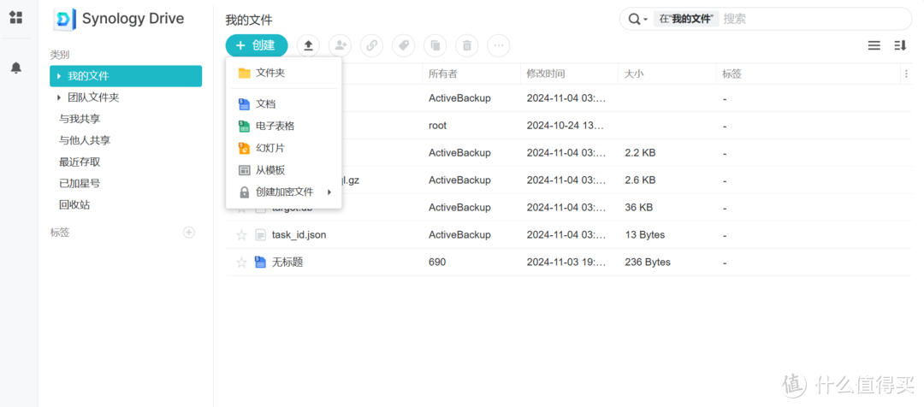This screenshot has height=407, width=924.
Task: Choose 电子表格 from create menu
Action: pyautogui.click(x=283, y=126)
